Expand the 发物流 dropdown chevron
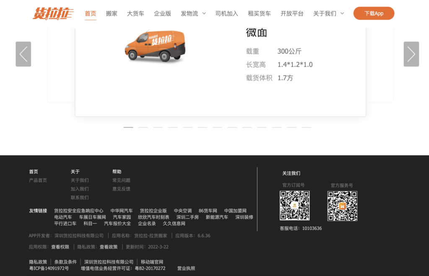Screen dimensions: 429x276 204,13
